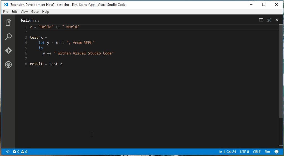
Task: Maximize the Visual Studio Code window
Action: pyautogui.click(x=264, y=5)
